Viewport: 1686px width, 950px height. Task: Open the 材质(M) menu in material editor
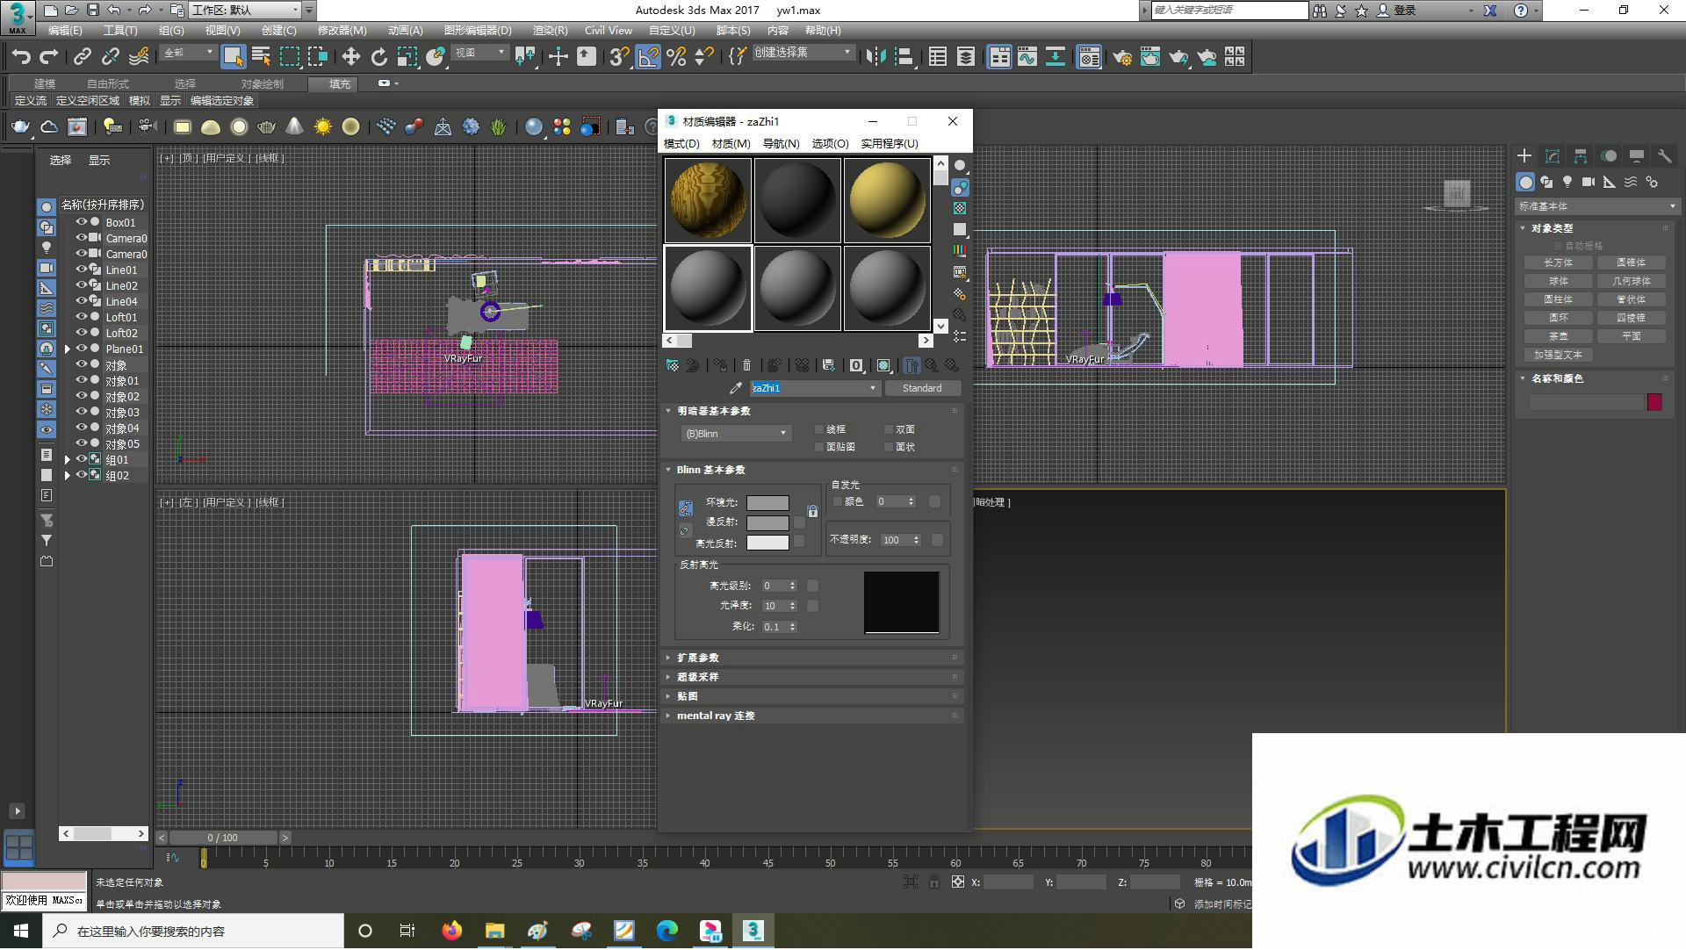731,143
